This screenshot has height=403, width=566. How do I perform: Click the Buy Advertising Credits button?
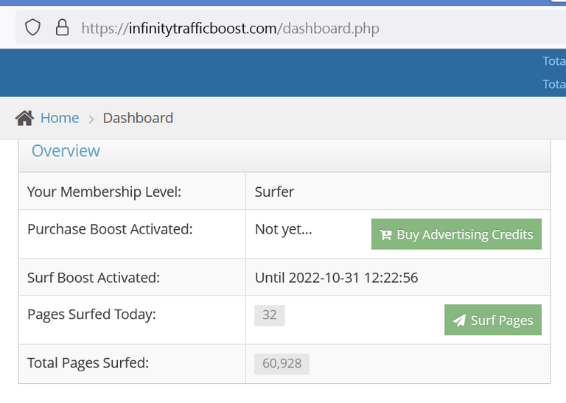456,234
